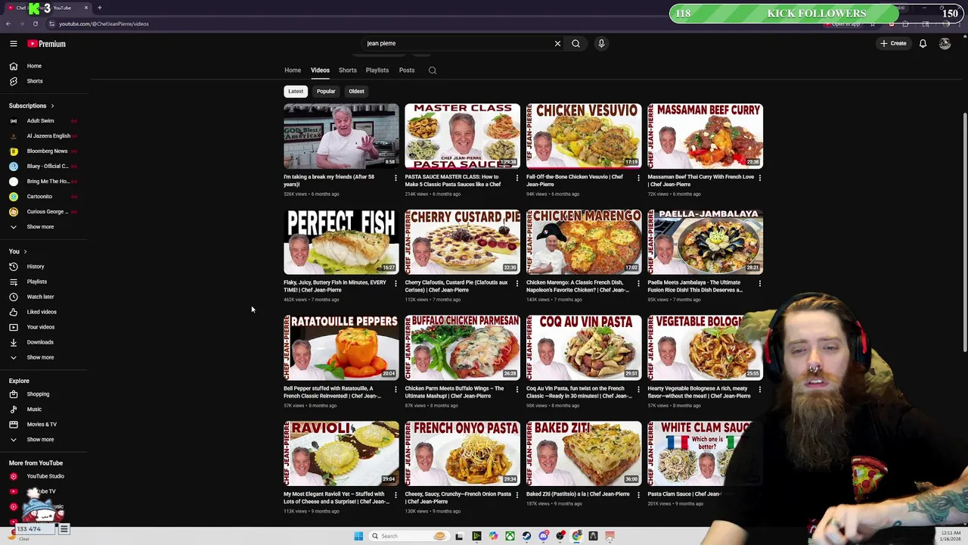The image size is (968, 545).
Task: Open the You section chevron
Action: click(x=25, y=251)
